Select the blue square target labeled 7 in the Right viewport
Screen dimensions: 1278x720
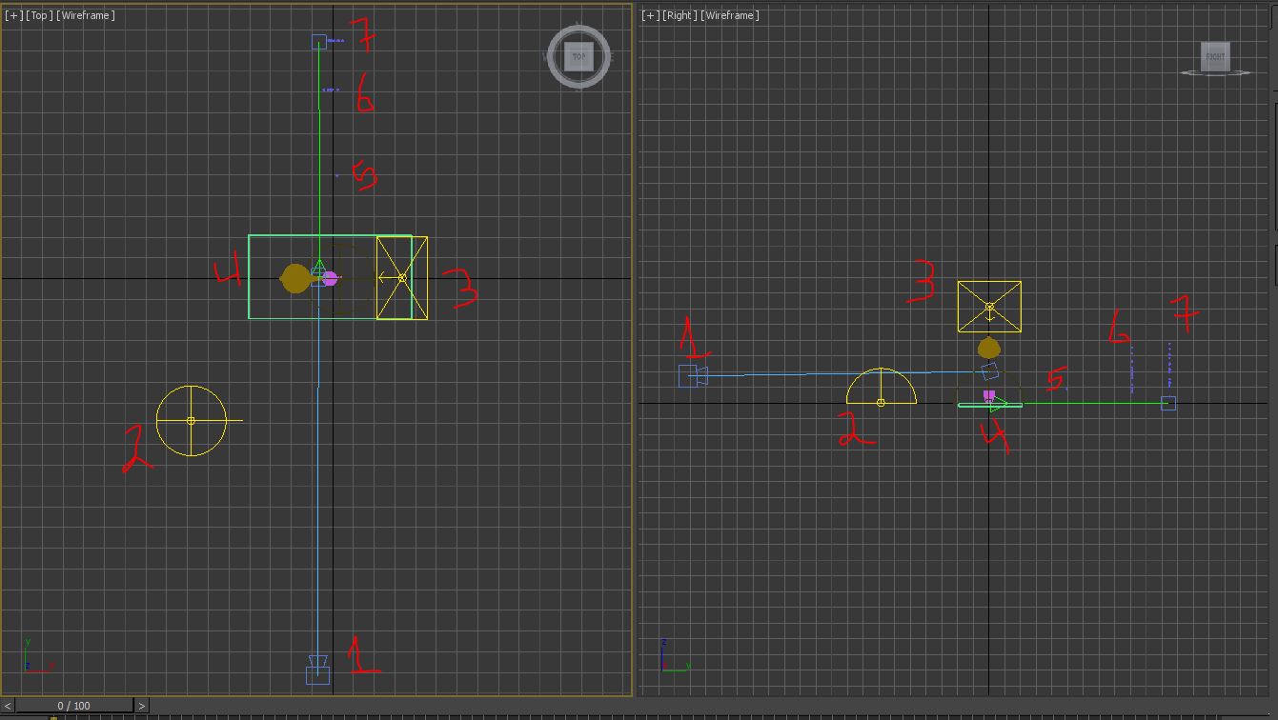1168,403
